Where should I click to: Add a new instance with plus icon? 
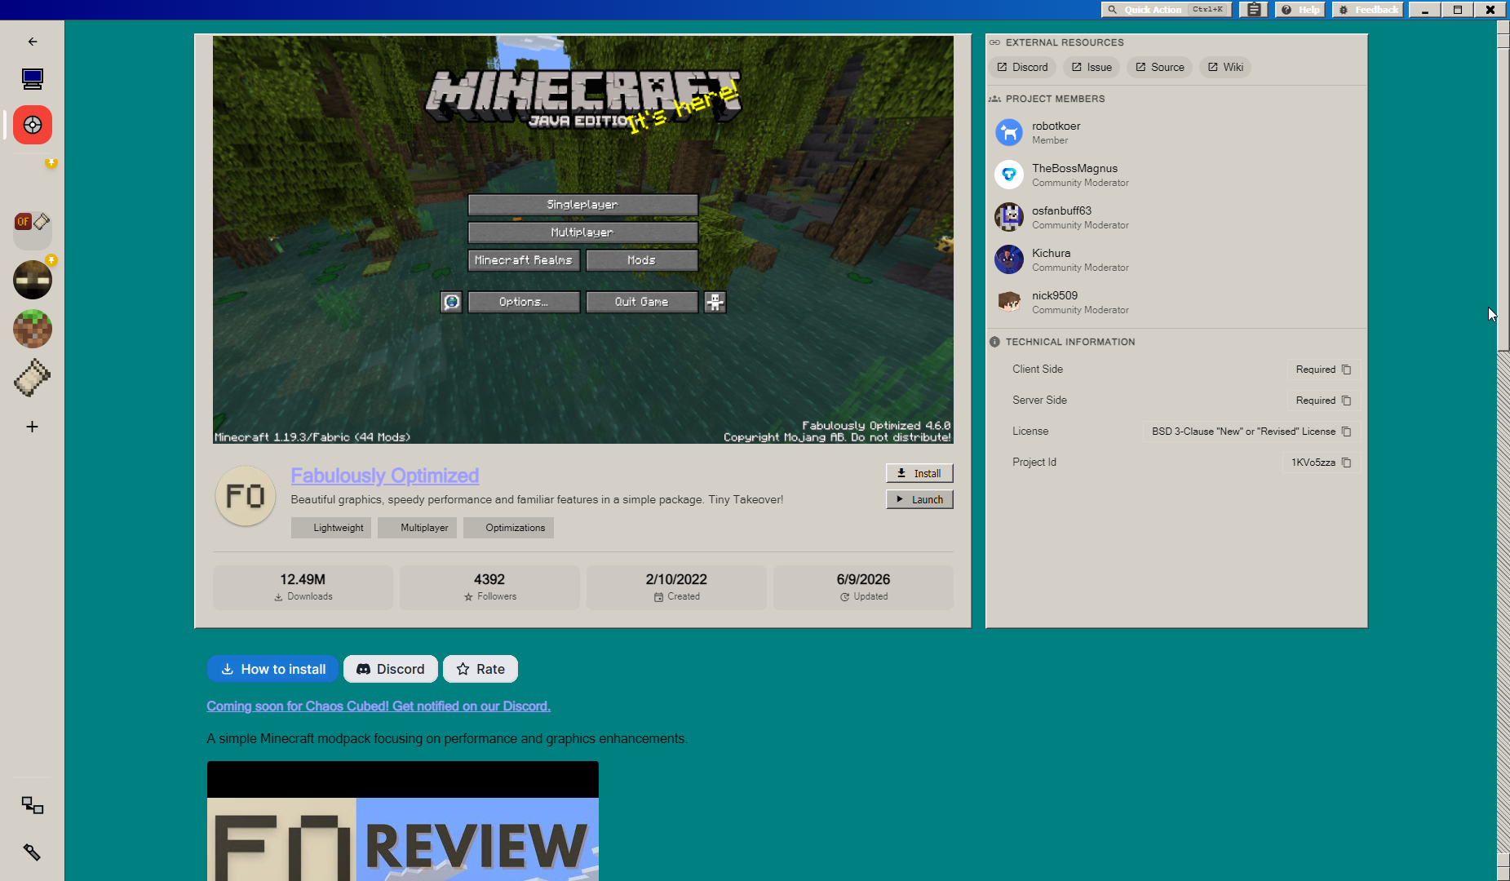coord(33,427)
